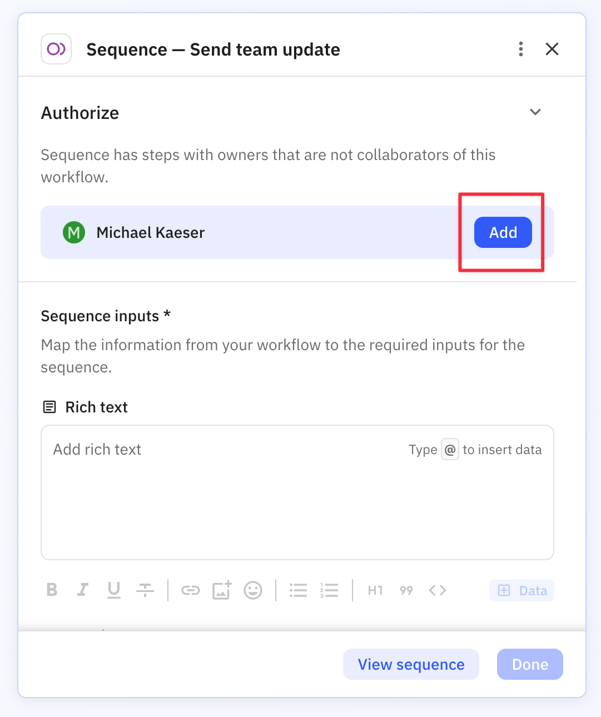The height and width of the screenshot is (717, 601).
Task: Click the Sequence app icon in the header
Action: tap(56, 49)
